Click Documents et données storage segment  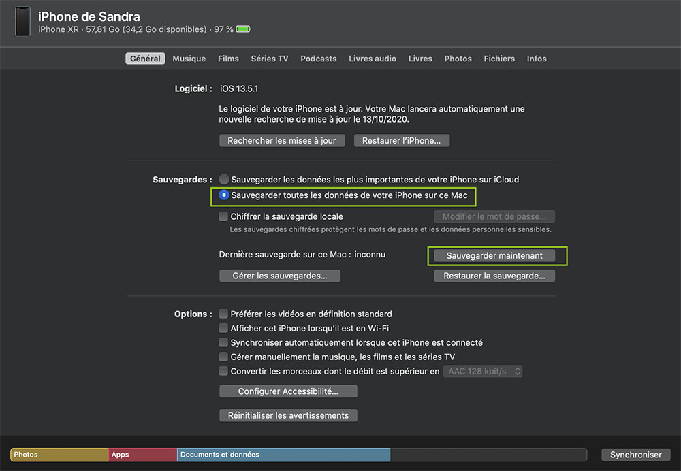(283, 455)
